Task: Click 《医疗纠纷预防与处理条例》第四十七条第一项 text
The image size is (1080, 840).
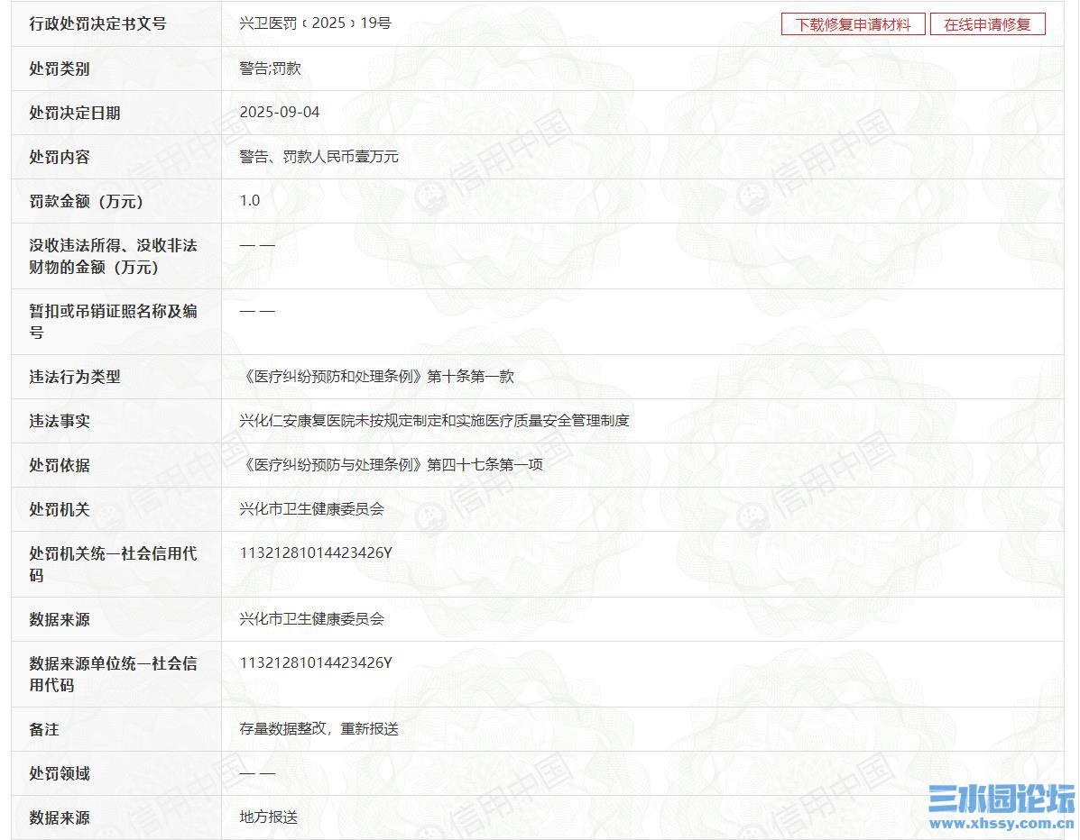Action: click(x=392, y=464)
